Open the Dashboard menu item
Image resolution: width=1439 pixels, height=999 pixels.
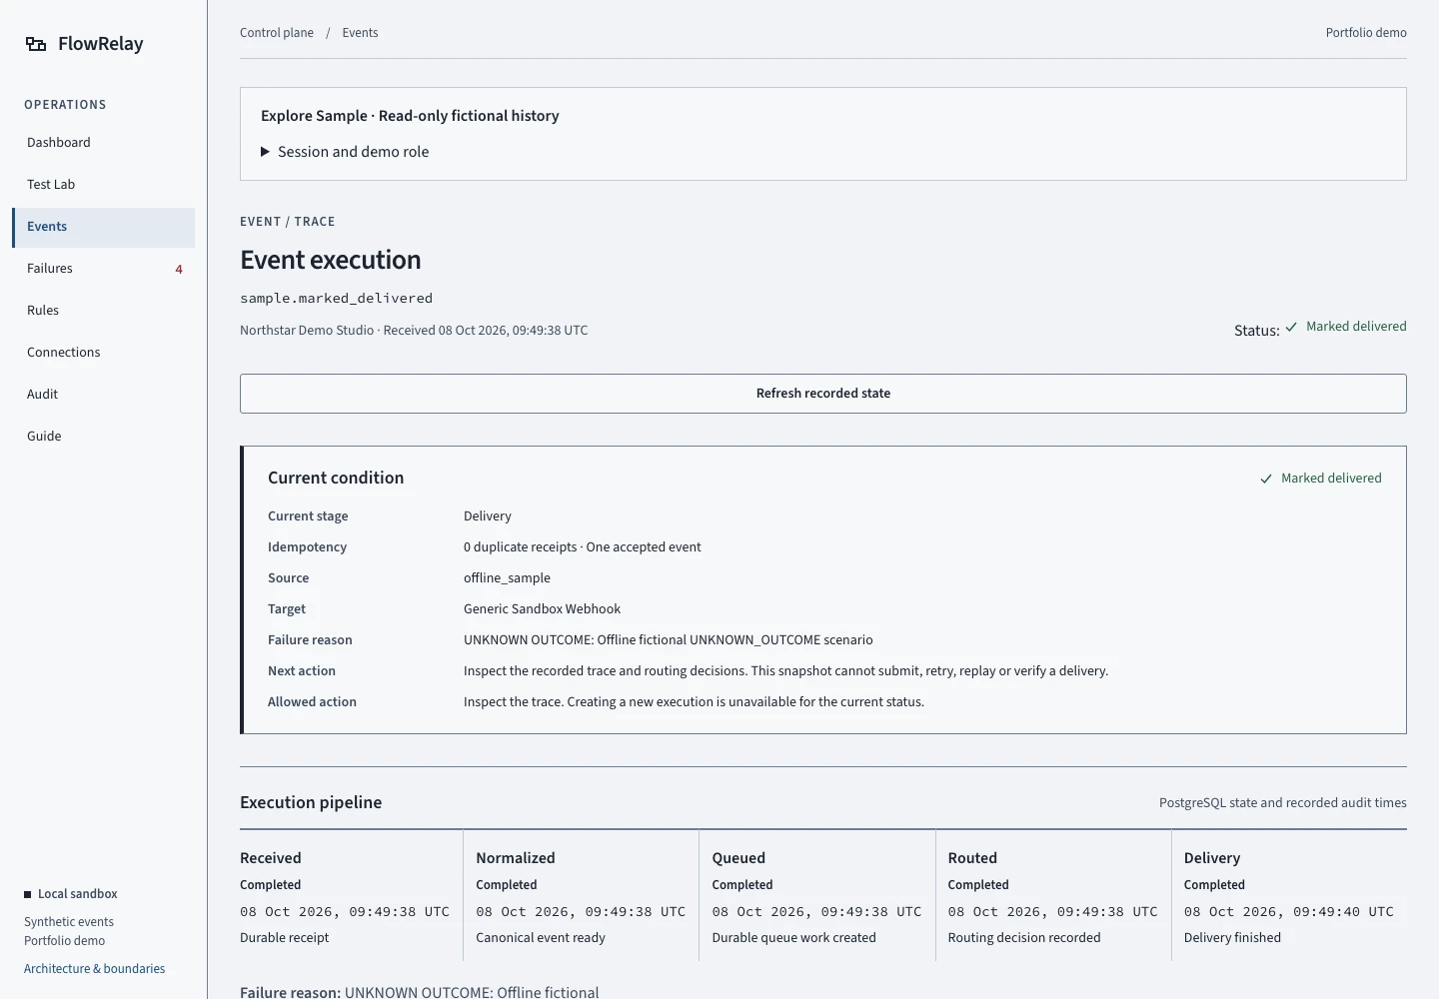click(104, 143)
